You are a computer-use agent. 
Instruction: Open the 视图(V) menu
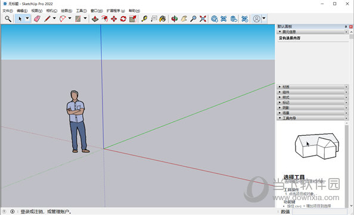(x=36, y=11)
